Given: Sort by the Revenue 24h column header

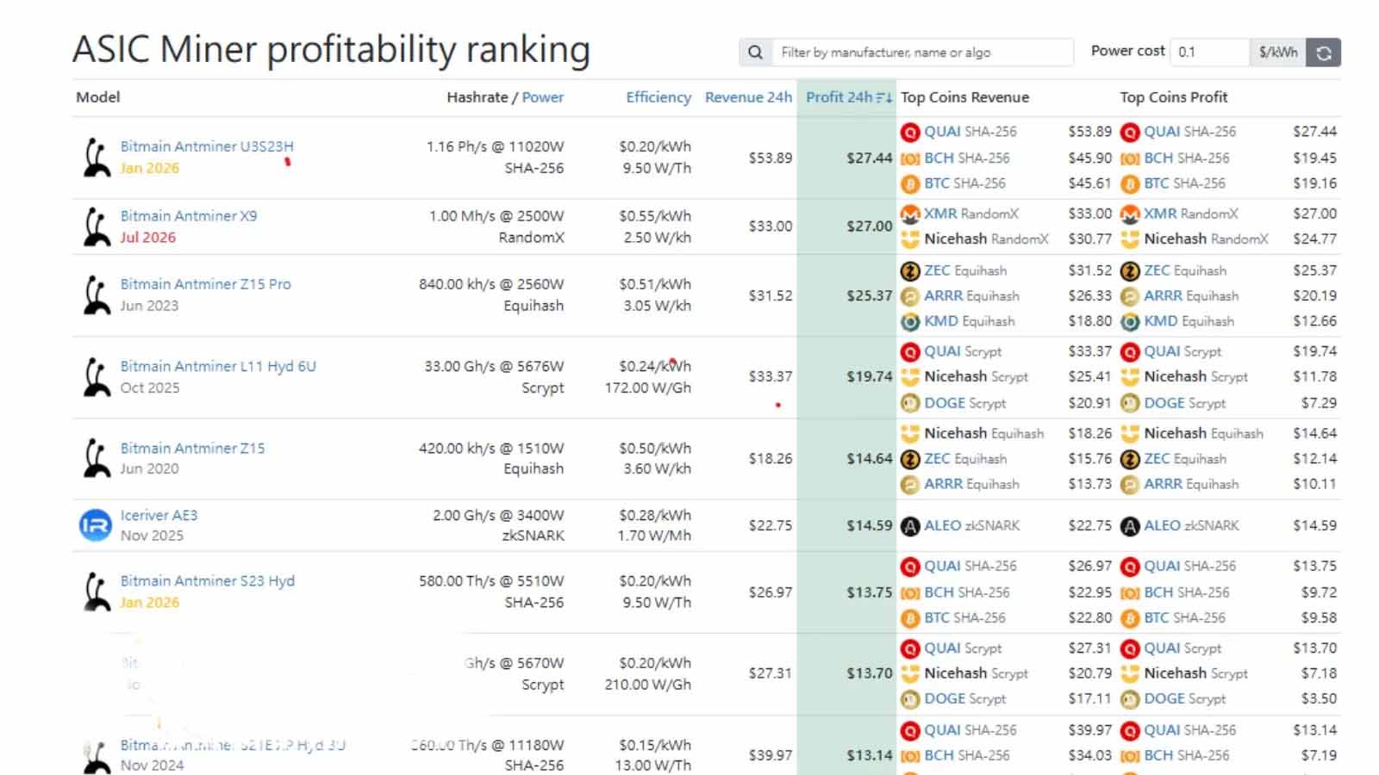Looking at the screenshot, I should pyautogui.click(x=748, y=97).
